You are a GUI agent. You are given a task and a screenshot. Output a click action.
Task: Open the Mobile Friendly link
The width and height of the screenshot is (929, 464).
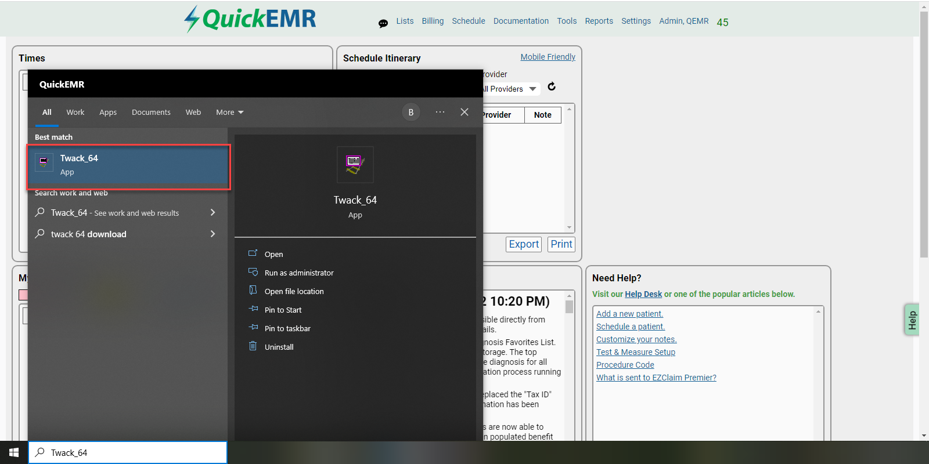pyautogui.click(x=548, y=57)
